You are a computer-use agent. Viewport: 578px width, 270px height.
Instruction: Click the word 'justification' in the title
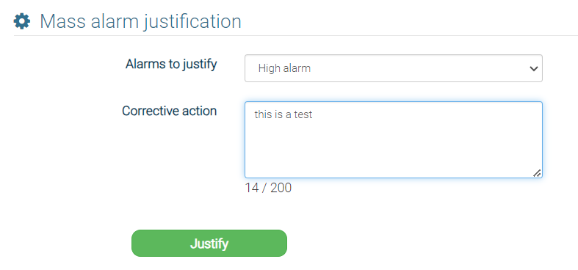(192, 22)
